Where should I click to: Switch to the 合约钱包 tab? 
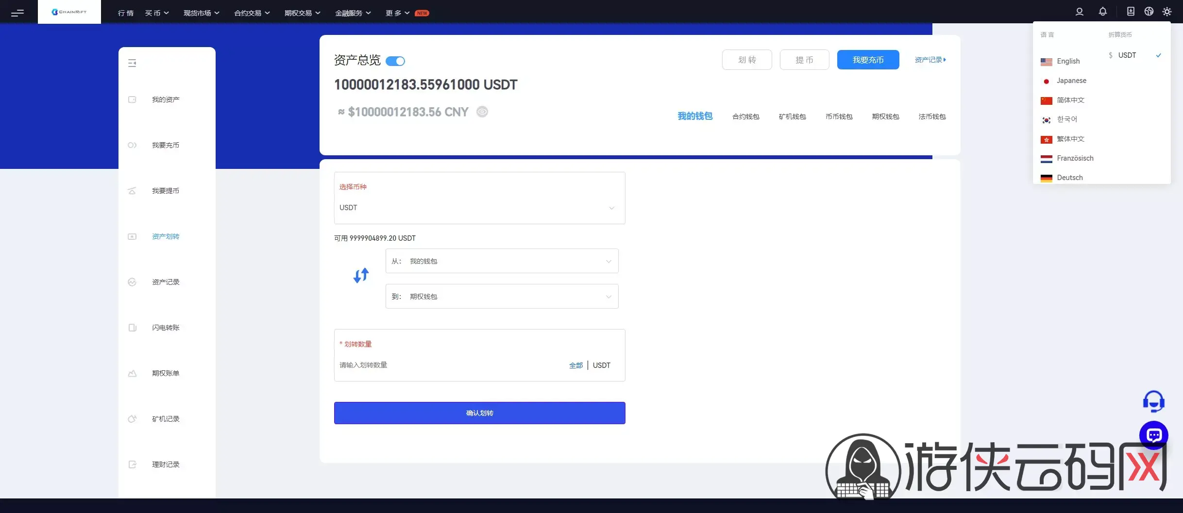[x=745, y=116]
